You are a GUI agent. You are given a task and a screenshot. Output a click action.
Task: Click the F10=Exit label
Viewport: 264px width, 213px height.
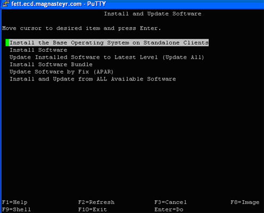(x=93, y=209)
